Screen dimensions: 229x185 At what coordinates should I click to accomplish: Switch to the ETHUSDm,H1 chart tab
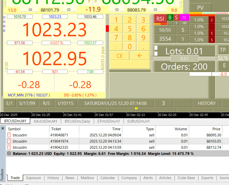click(x=108, y=121)
